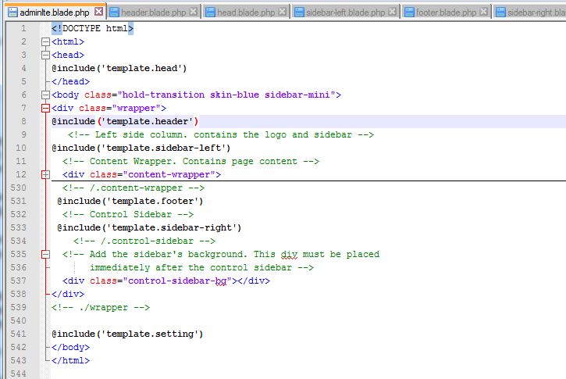Collapse the <head> fold at line 3

pyautogui.click(x=45, y=55)
